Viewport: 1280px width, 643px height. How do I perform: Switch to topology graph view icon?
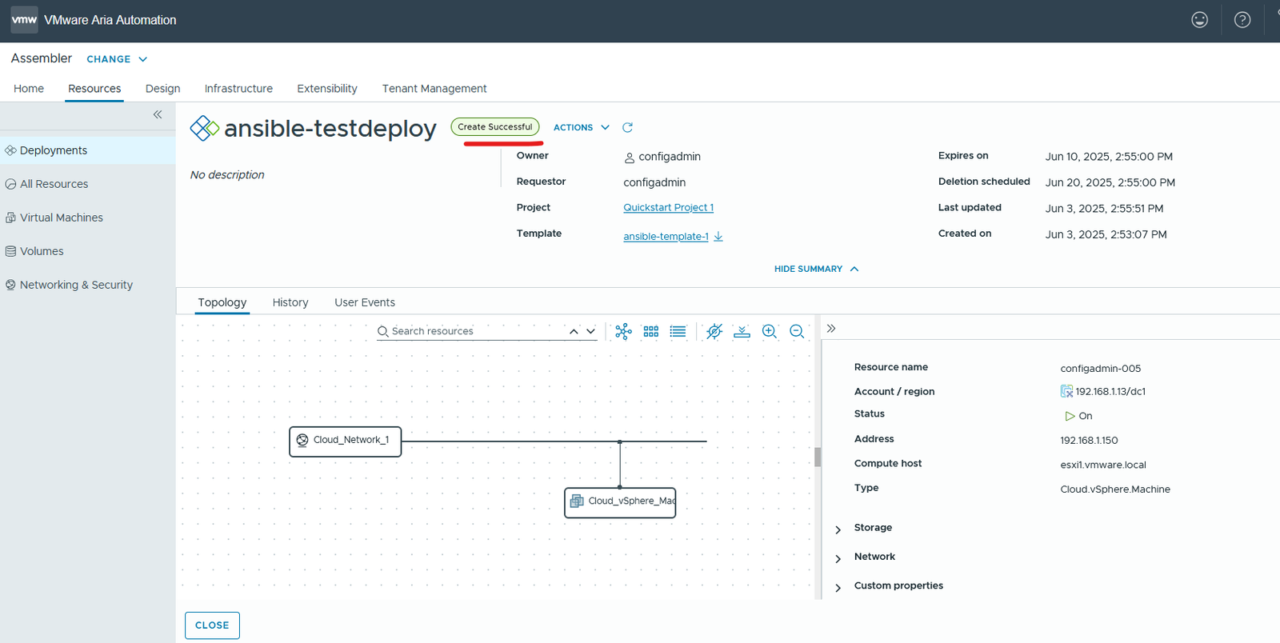[623, 331]
